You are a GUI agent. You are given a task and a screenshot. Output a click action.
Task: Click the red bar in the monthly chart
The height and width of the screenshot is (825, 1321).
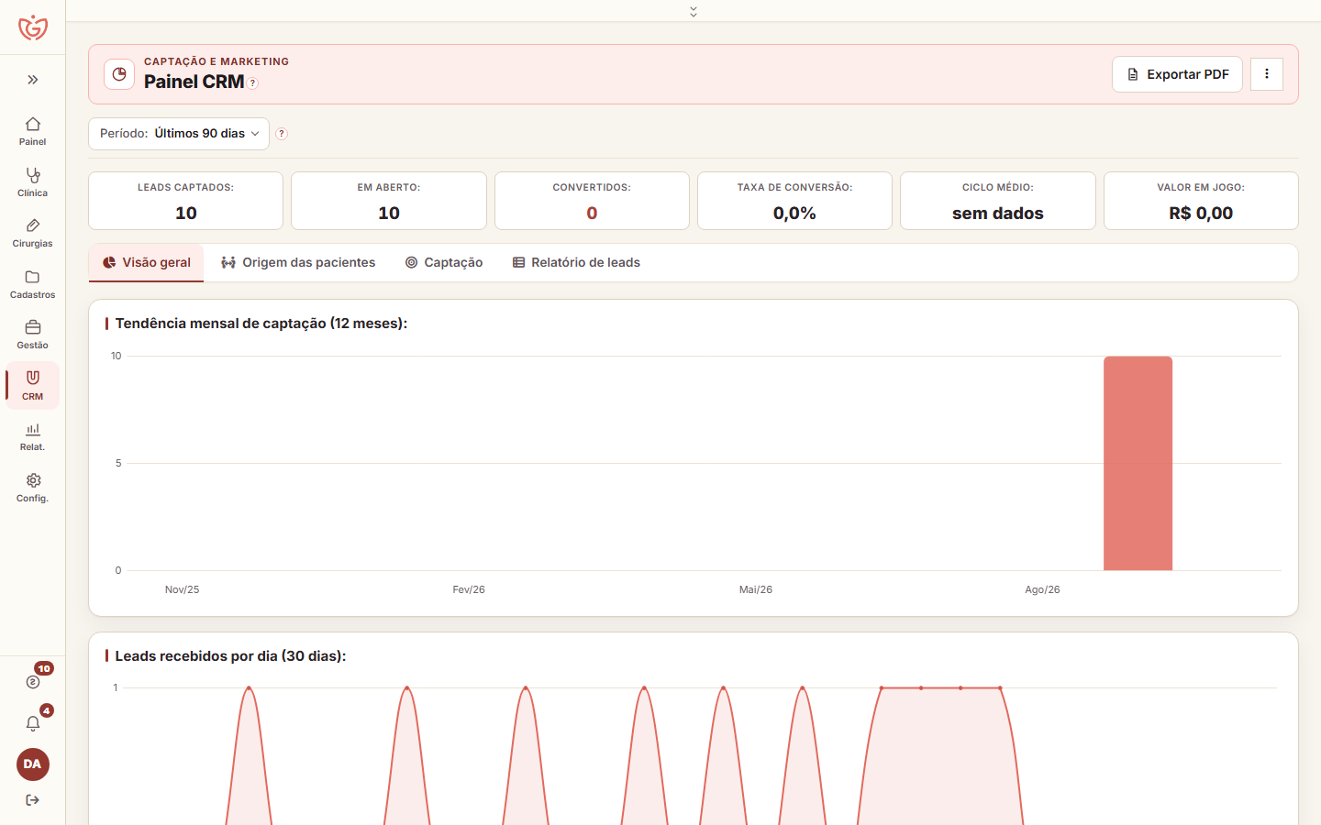click(x=1138, y=463)
